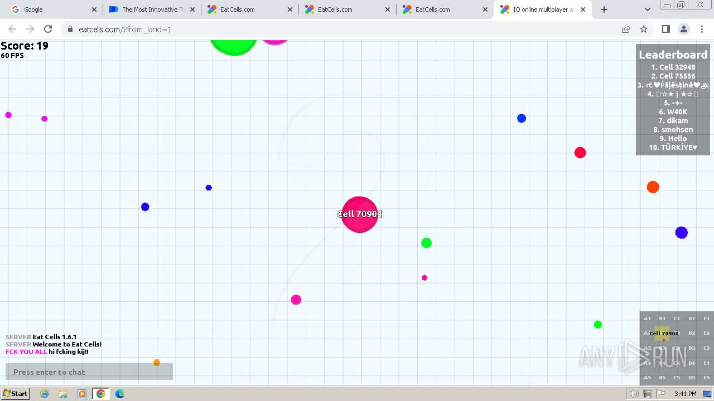This screenshot has width=714, height=401.
Task: Select minimap sector A5
Action: pos(647,378)
